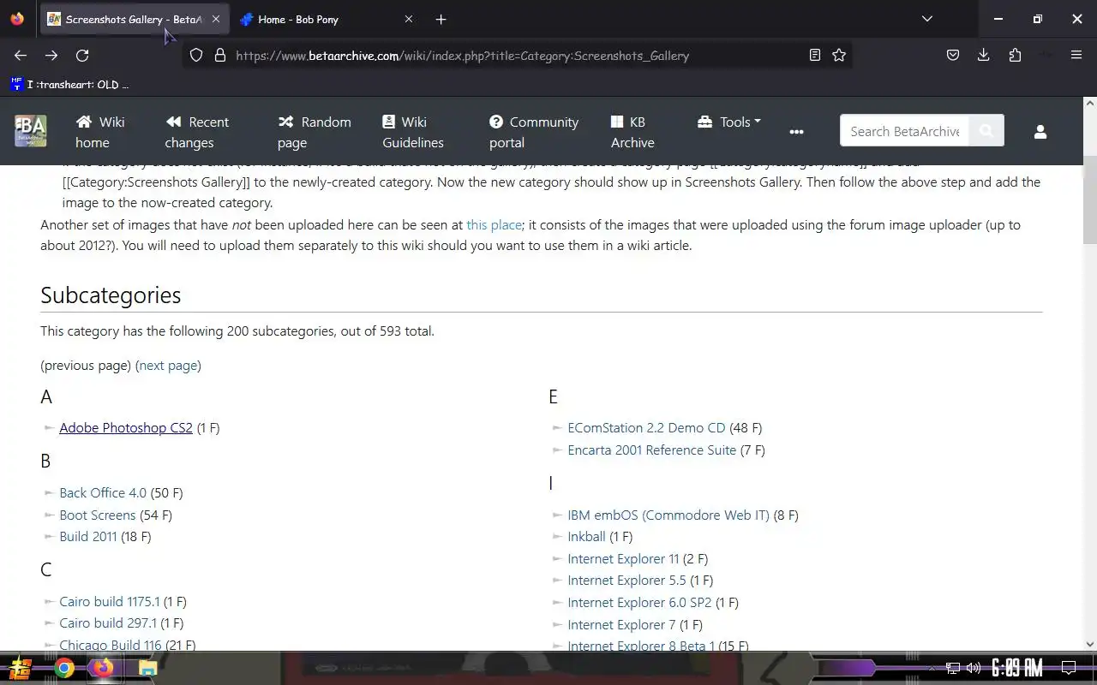Open the notification center icon

coord(1069,668)
